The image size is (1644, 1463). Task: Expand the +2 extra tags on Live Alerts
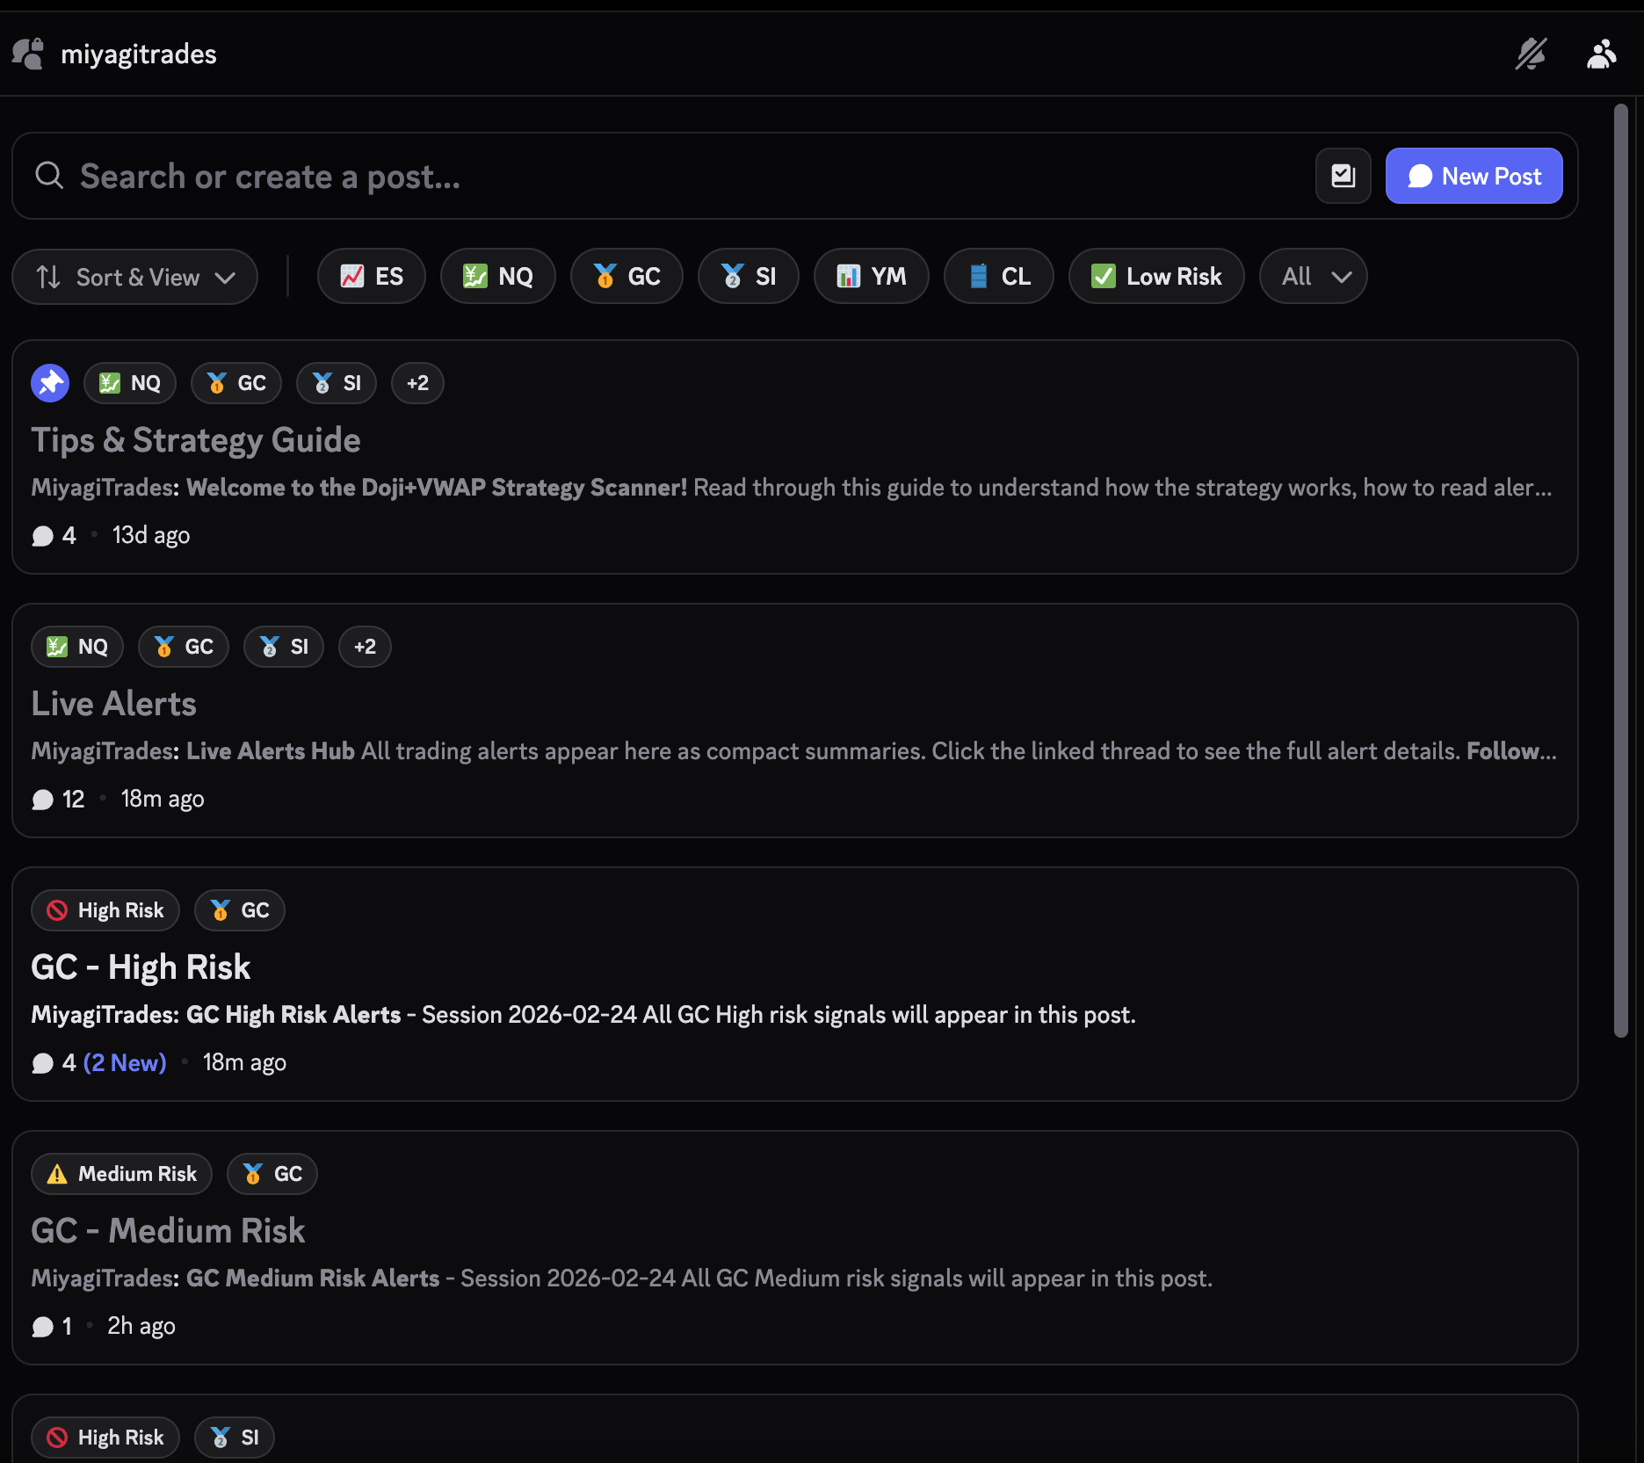[364, 647]
